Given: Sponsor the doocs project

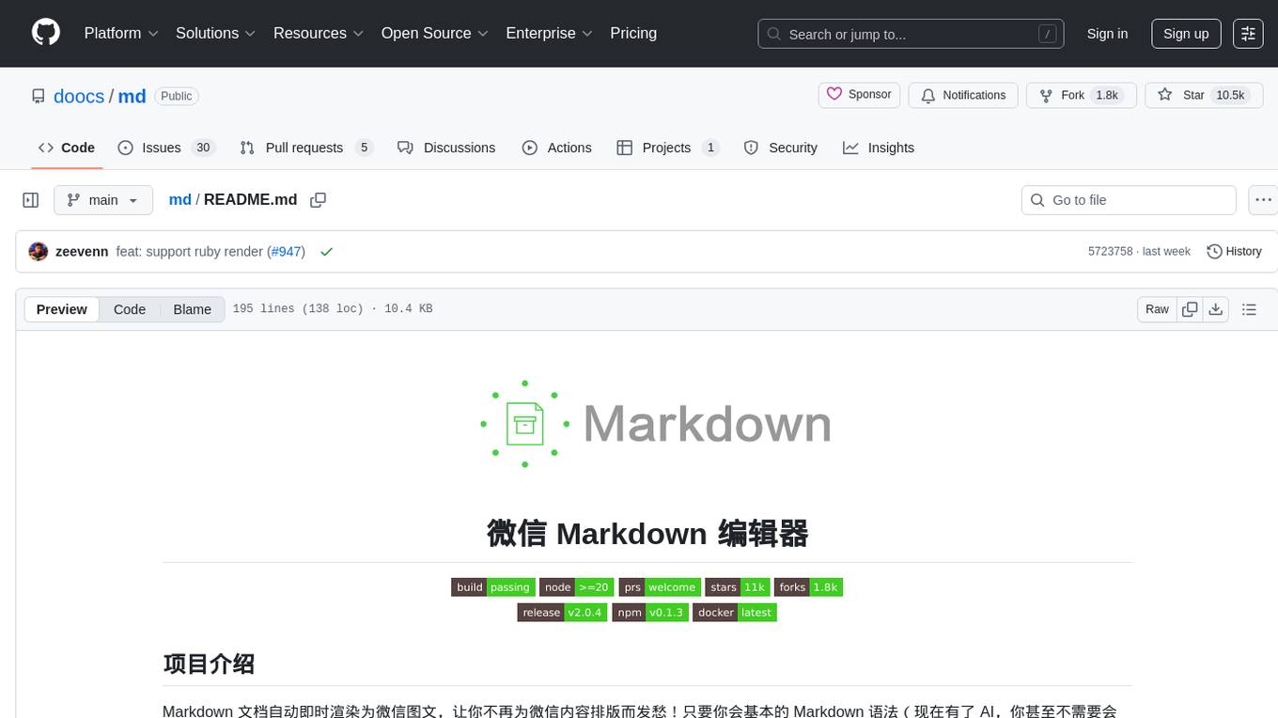Looking at the screenshot, I should [859, 95].
